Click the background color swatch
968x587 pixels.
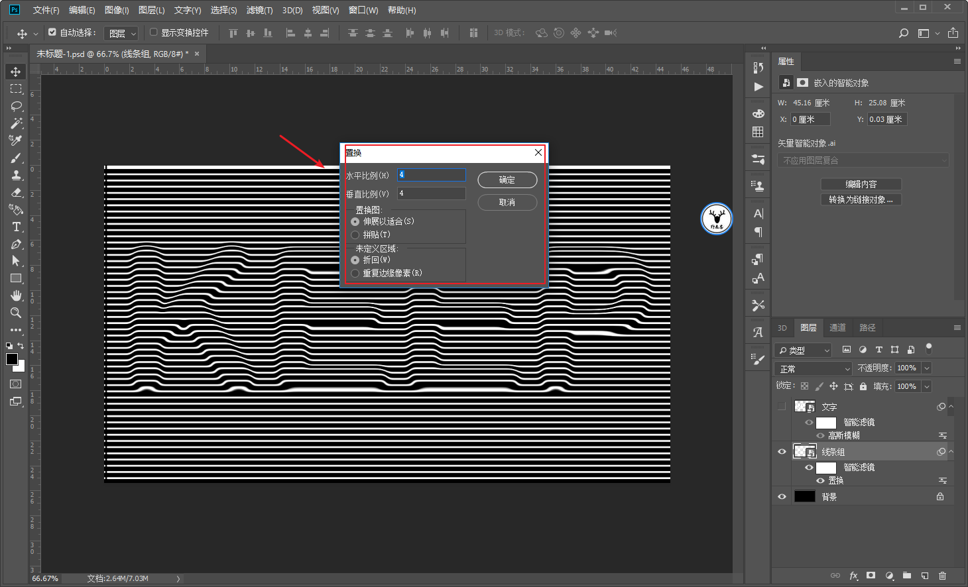(x=21, y=368)
